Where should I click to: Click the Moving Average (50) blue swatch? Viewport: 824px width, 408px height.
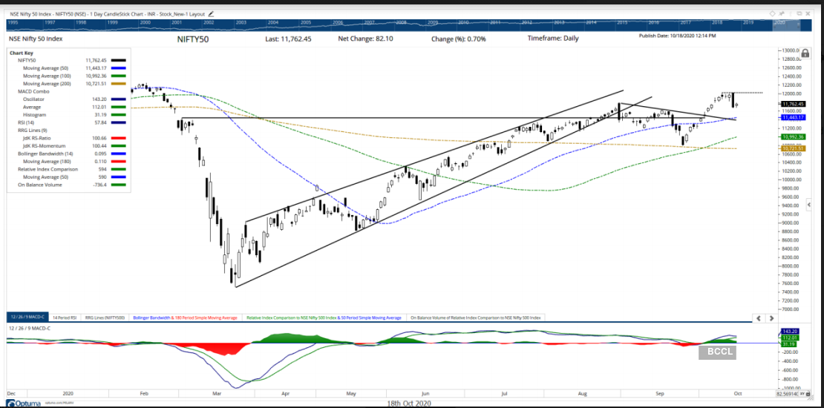click(x=119, y=68)
